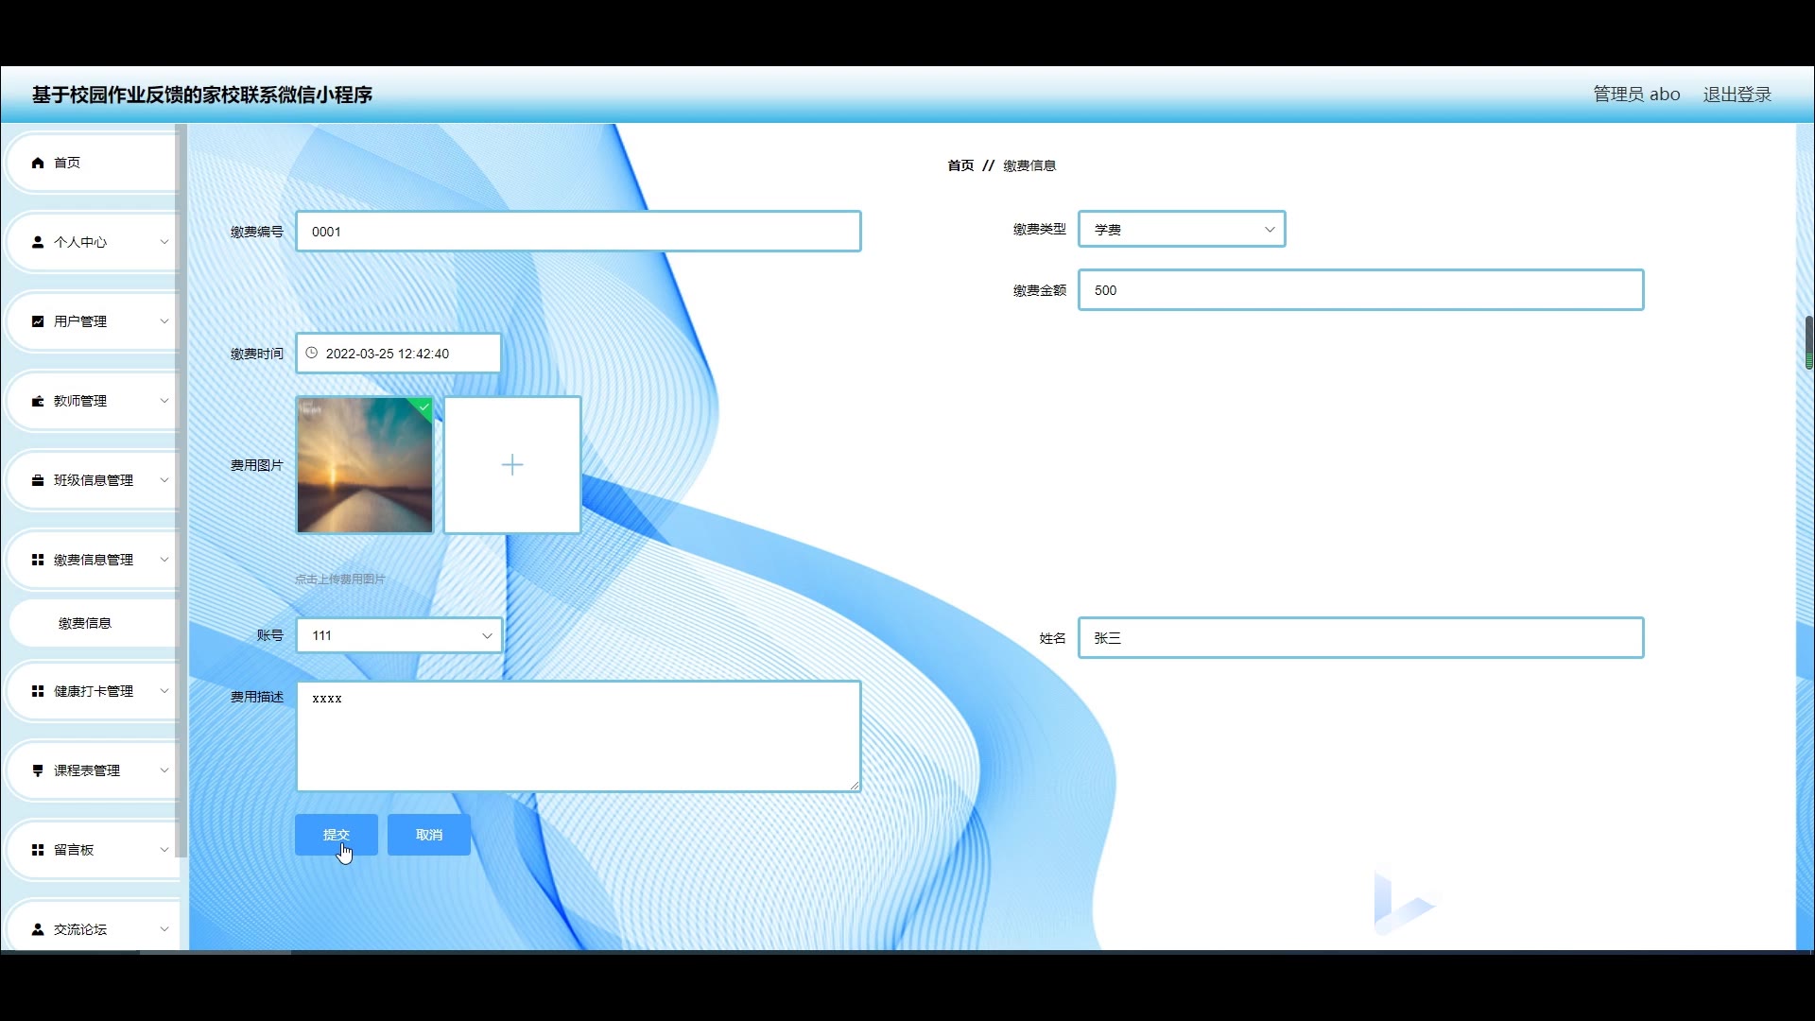1815x1021 pixels.
Task: Click the 退出登录 logout link
Action: [x=1737, y=95]
